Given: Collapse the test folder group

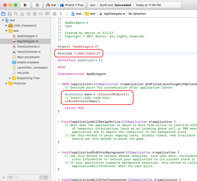Looking at the screenshot, I should [6, 31].
